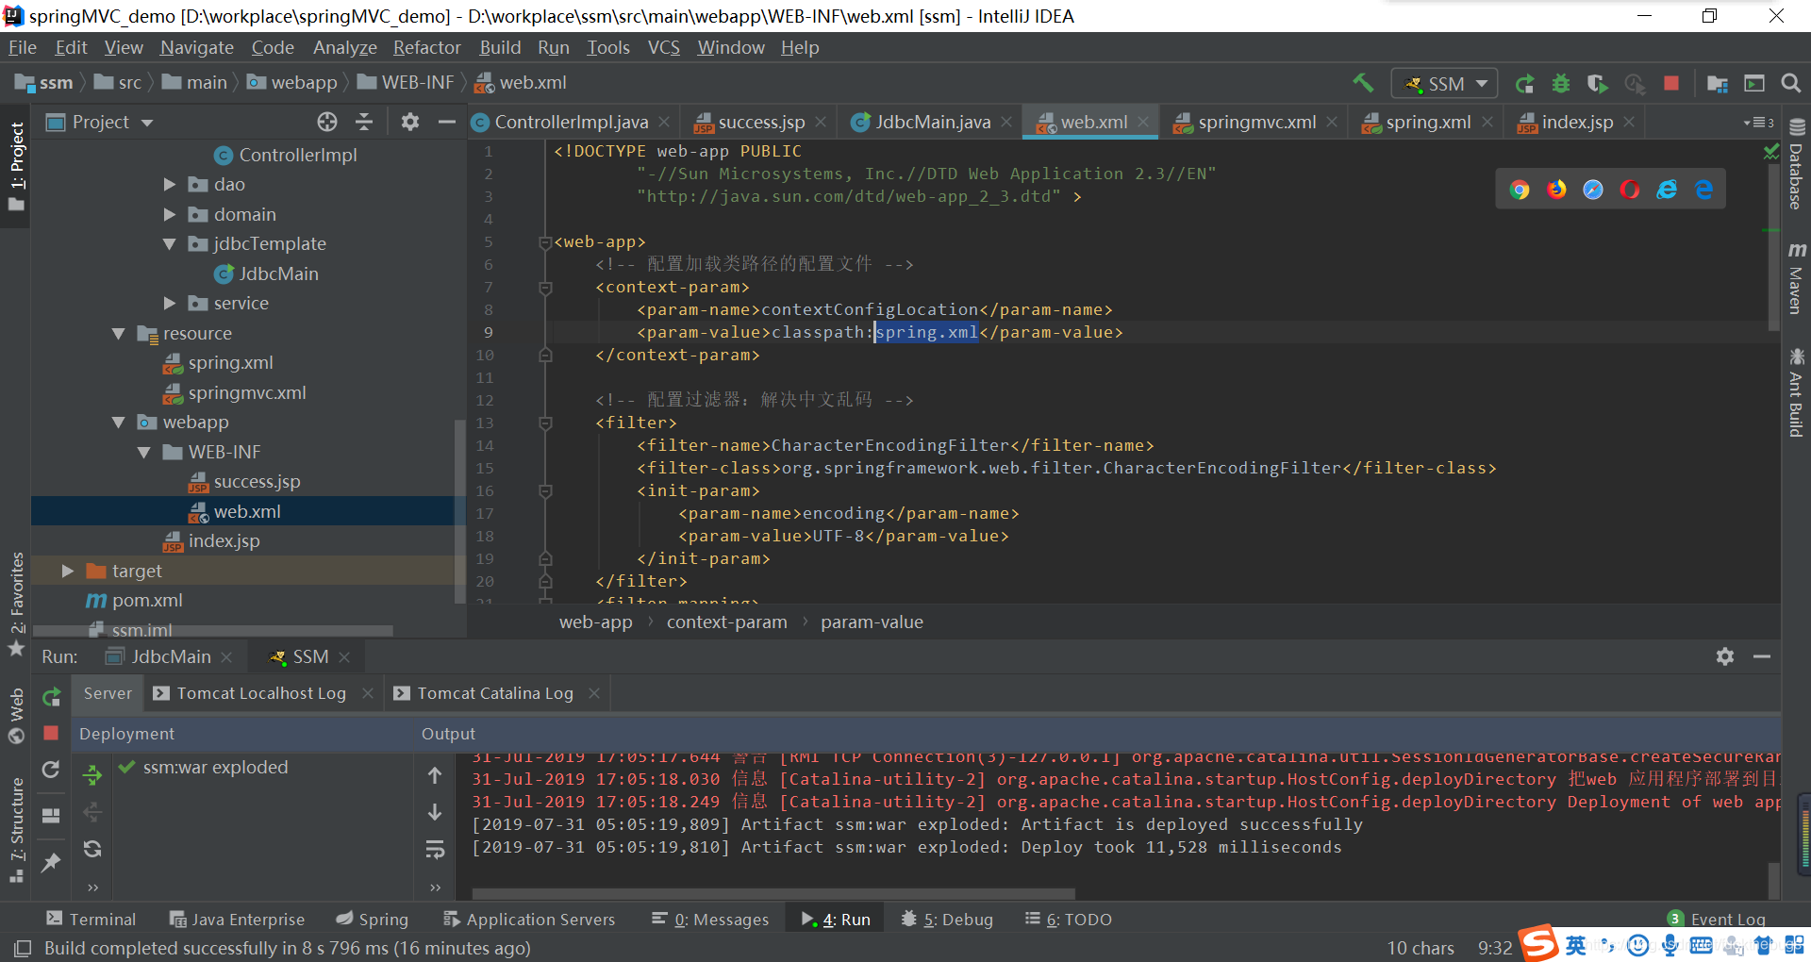Open Application Servers tool window

[529, 920]
